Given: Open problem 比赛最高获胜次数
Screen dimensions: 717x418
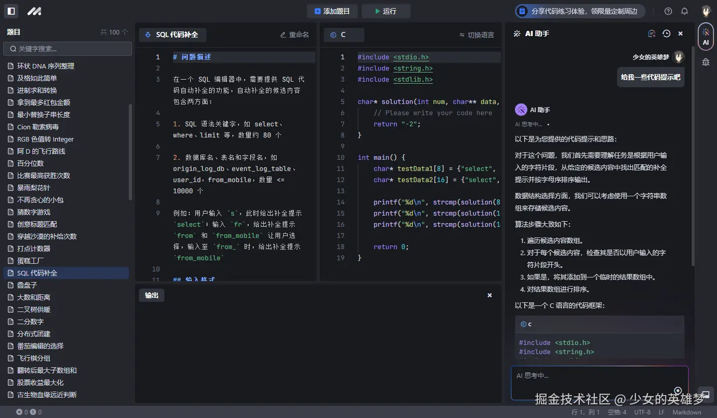Looking at the screenshot, I should [66, 176].
